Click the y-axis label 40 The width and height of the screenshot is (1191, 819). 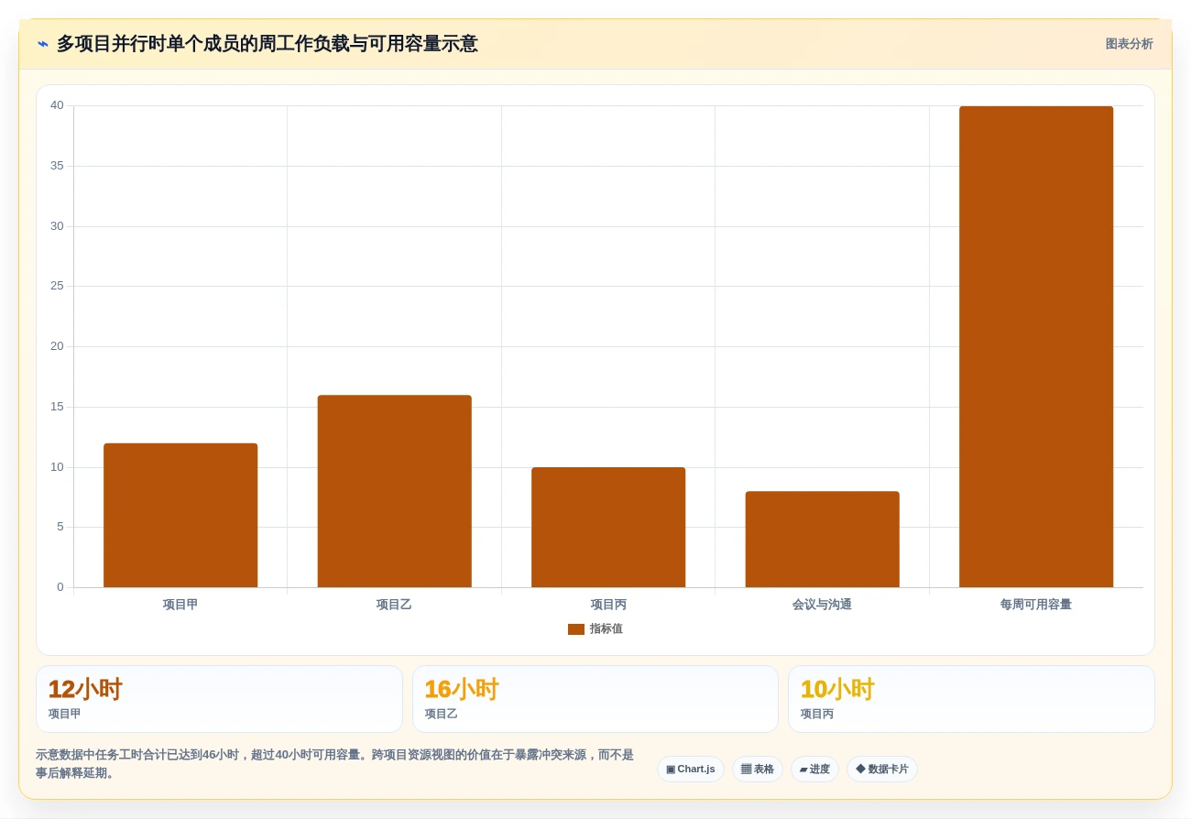[57, 105]
